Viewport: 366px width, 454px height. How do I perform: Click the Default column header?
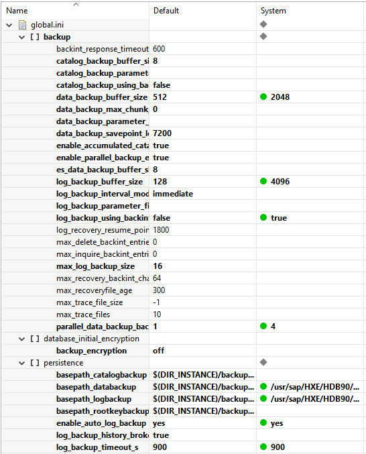[166, 11]
